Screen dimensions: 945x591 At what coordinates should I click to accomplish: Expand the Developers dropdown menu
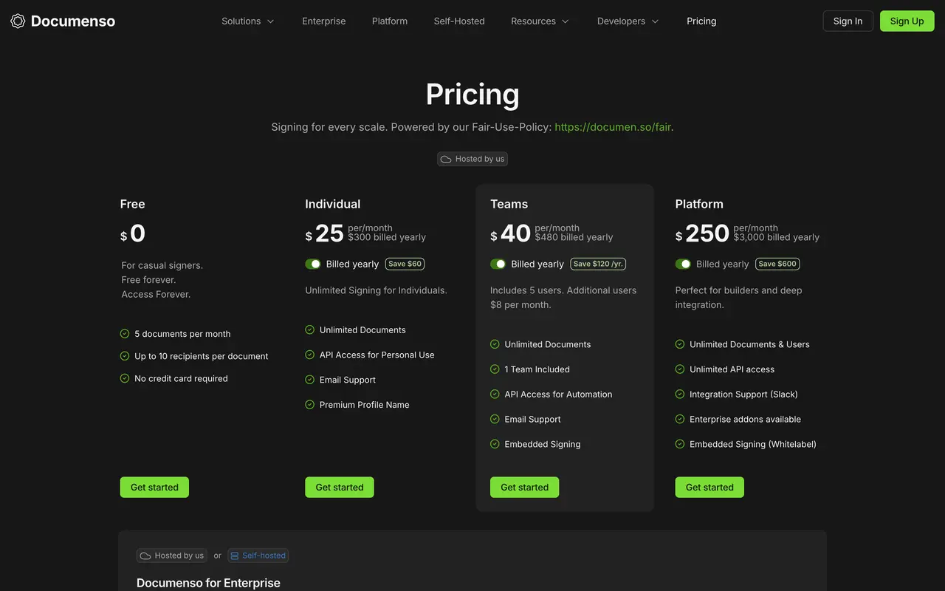pos(628,21)
